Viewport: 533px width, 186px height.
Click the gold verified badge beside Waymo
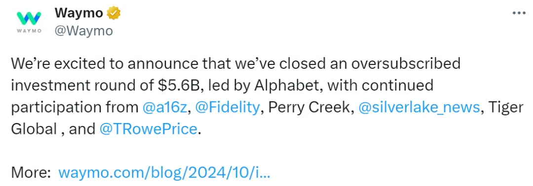pos(114,14)
